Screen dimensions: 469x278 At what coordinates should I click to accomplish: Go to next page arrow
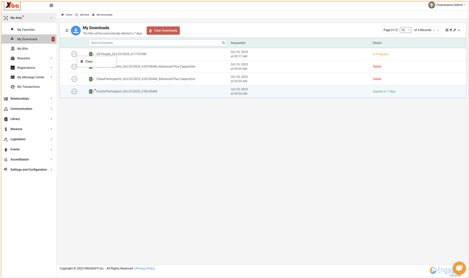click(438, 30)
